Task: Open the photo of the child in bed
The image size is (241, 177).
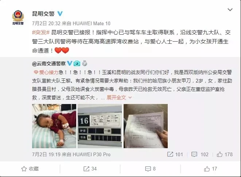Action: (x=54, y=126)
